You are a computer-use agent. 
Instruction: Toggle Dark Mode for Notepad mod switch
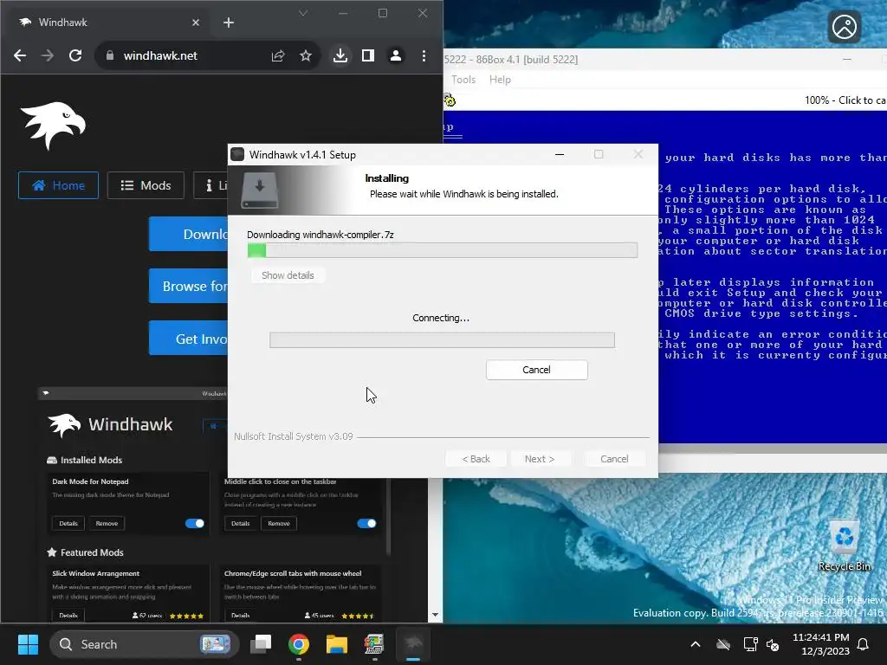[195, 524]
